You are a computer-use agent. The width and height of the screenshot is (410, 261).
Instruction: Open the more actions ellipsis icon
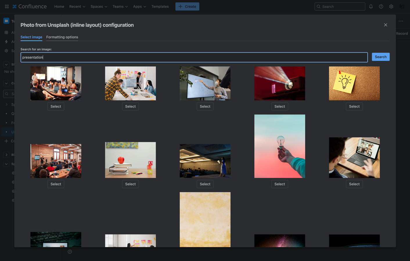click(x=401, y=21)
